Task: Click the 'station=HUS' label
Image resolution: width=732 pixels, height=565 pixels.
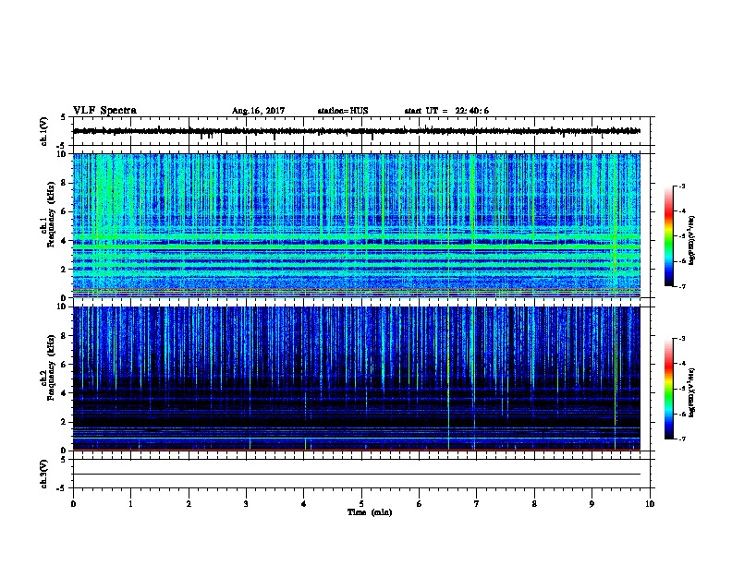Action: tap(343, 111)
